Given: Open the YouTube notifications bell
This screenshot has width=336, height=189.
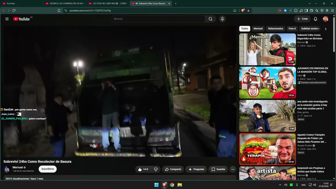Looking at the screenshot, I should tap(316, 19).
